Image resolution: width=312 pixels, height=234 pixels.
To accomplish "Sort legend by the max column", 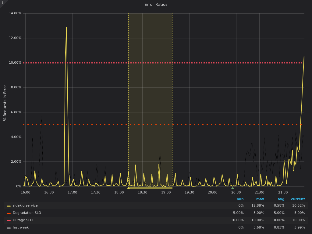I will (260, 199).
